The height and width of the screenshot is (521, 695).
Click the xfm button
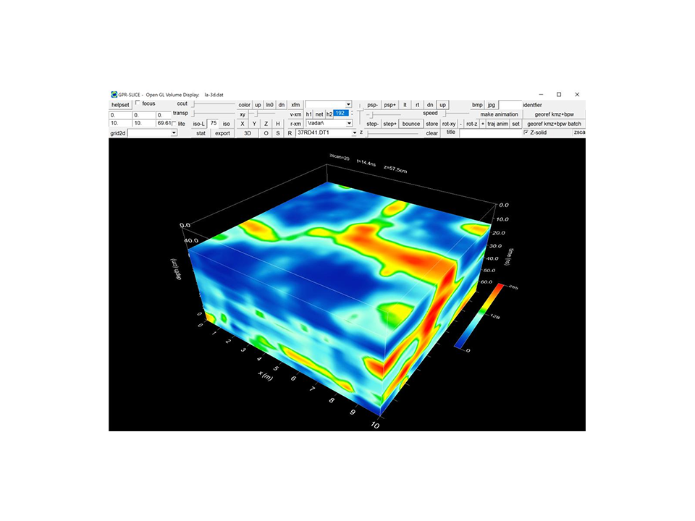pyautogui.click(x=295, y=105)
